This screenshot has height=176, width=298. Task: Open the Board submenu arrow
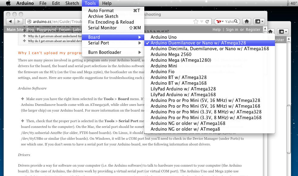pyautogui.click(x=140, y=37)
